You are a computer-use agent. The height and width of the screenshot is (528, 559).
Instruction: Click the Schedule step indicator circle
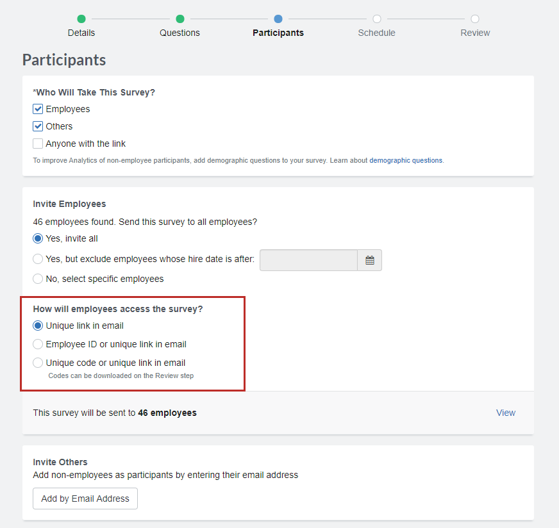pos(376,19)
